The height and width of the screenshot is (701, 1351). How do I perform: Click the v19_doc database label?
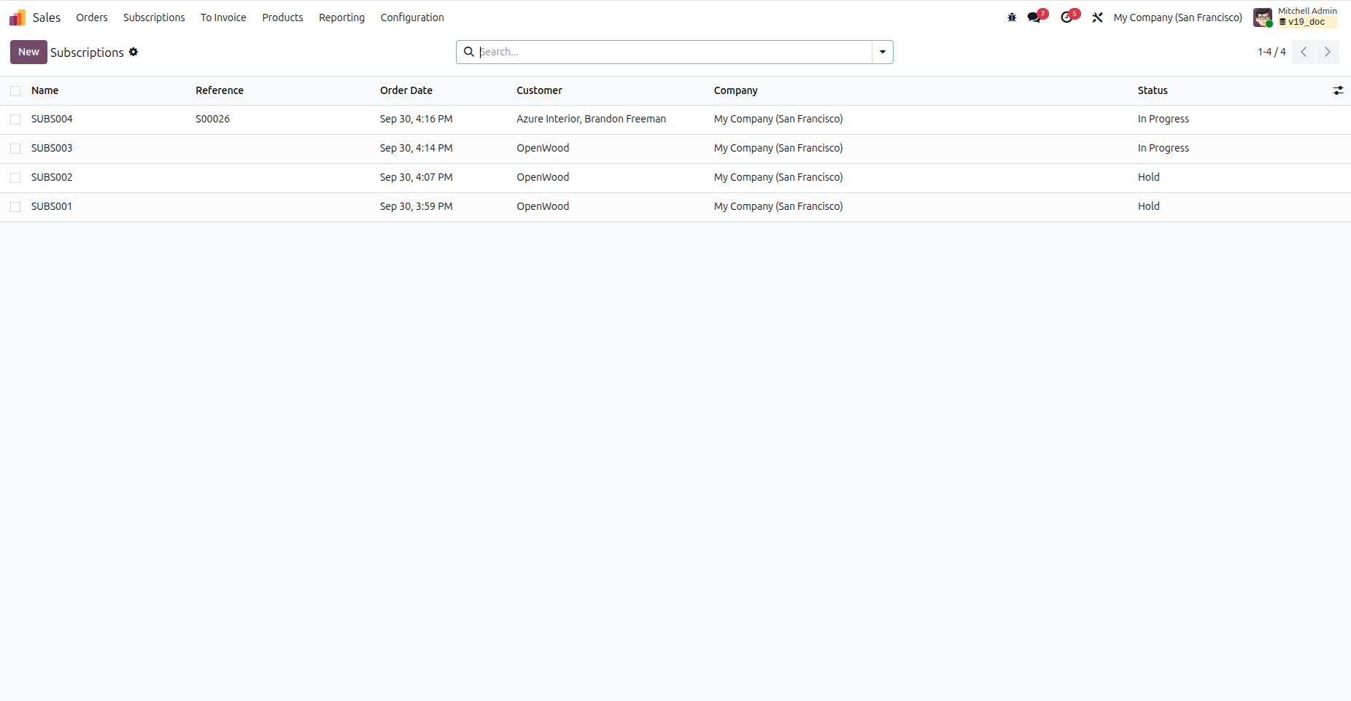(1306, 22)
